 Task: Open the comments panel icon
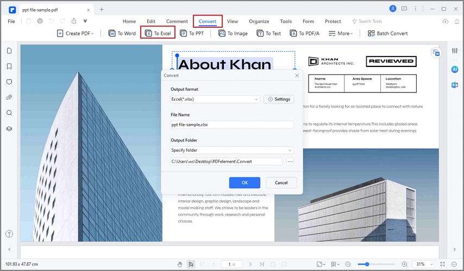point(9,82)
